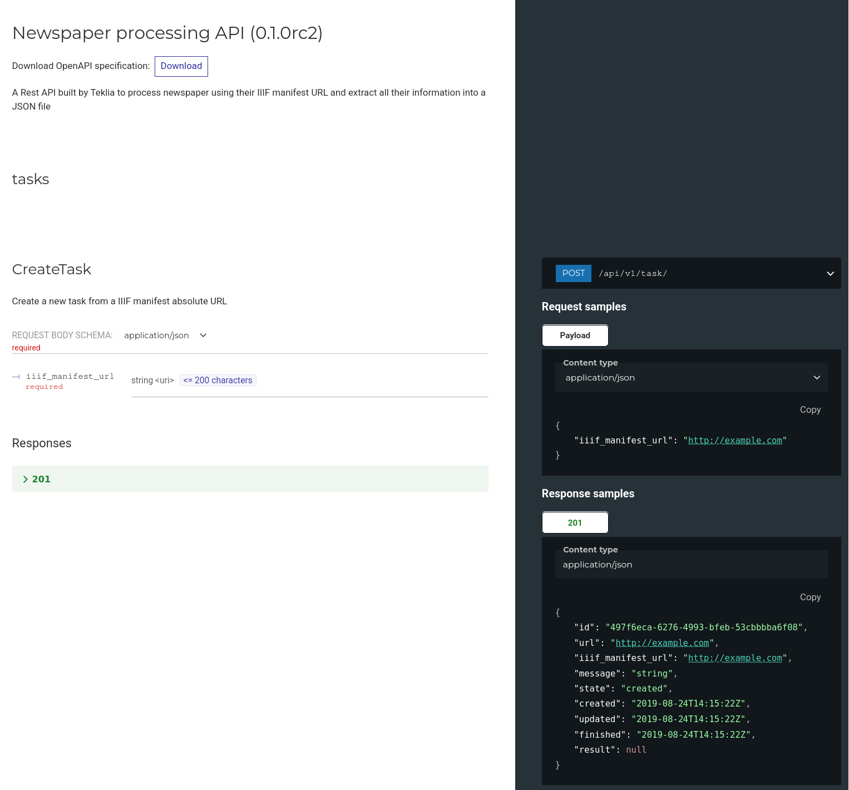Expand the POST /api/v1/task/ endpoint chevron

(x=830, y=273)
